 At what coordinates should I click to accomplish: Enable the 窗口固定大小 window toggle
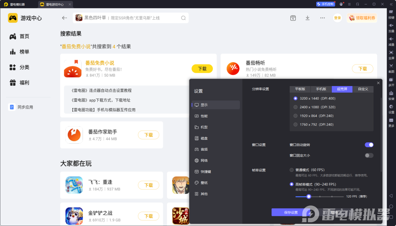click(369, 155)
